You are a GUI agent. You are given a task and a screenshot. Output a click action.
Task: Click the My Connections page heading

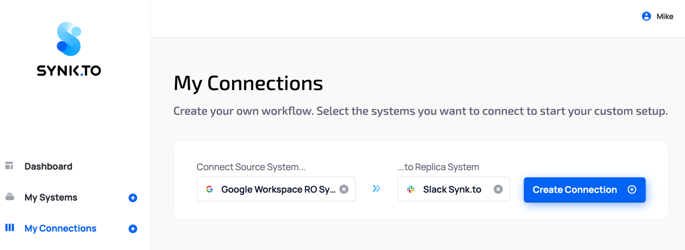coord(248,83)
